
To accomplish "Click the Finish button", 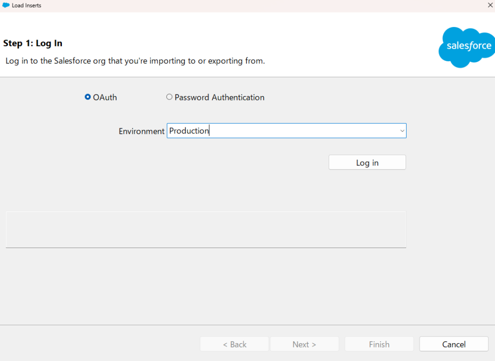I will pos(379,344).
